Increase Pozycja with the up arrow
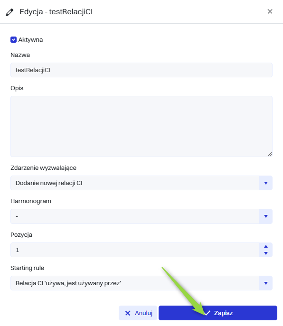Screen dimensions: 283x326 tap(266, 246)
